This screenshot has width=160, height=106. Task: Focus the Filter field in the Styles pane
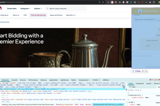pyautogui.click(x=139, y=87)
